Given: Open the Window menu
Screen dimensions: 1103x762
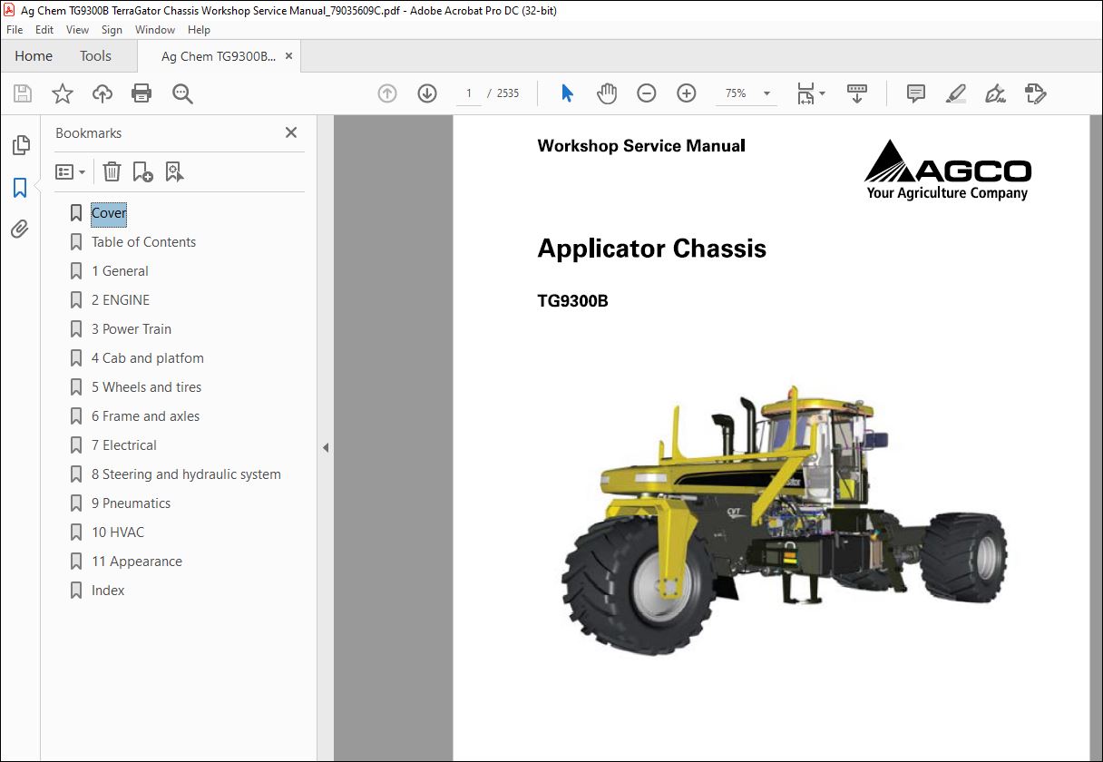Looking at the screenshot, I should click(155, 30).
